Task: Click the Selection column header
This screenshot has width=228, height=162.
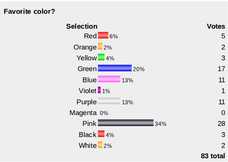Action: [x=82, y=26]
